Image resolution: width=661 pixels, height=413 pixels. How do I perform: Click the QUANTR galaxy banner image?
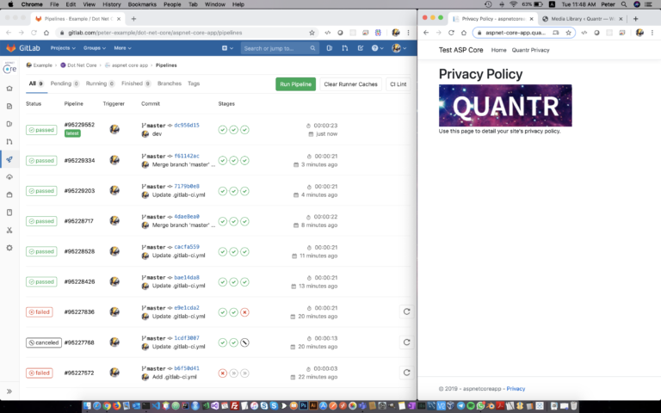[x=505, y=105]
